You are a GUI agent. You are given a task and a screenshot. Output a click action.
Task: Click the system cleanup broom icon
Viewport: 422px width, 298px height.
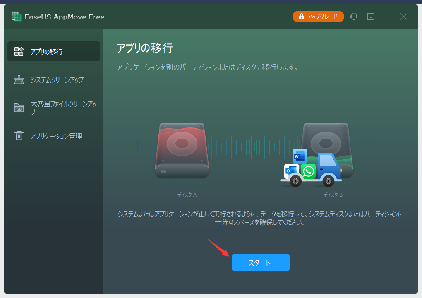click(19, 80)
